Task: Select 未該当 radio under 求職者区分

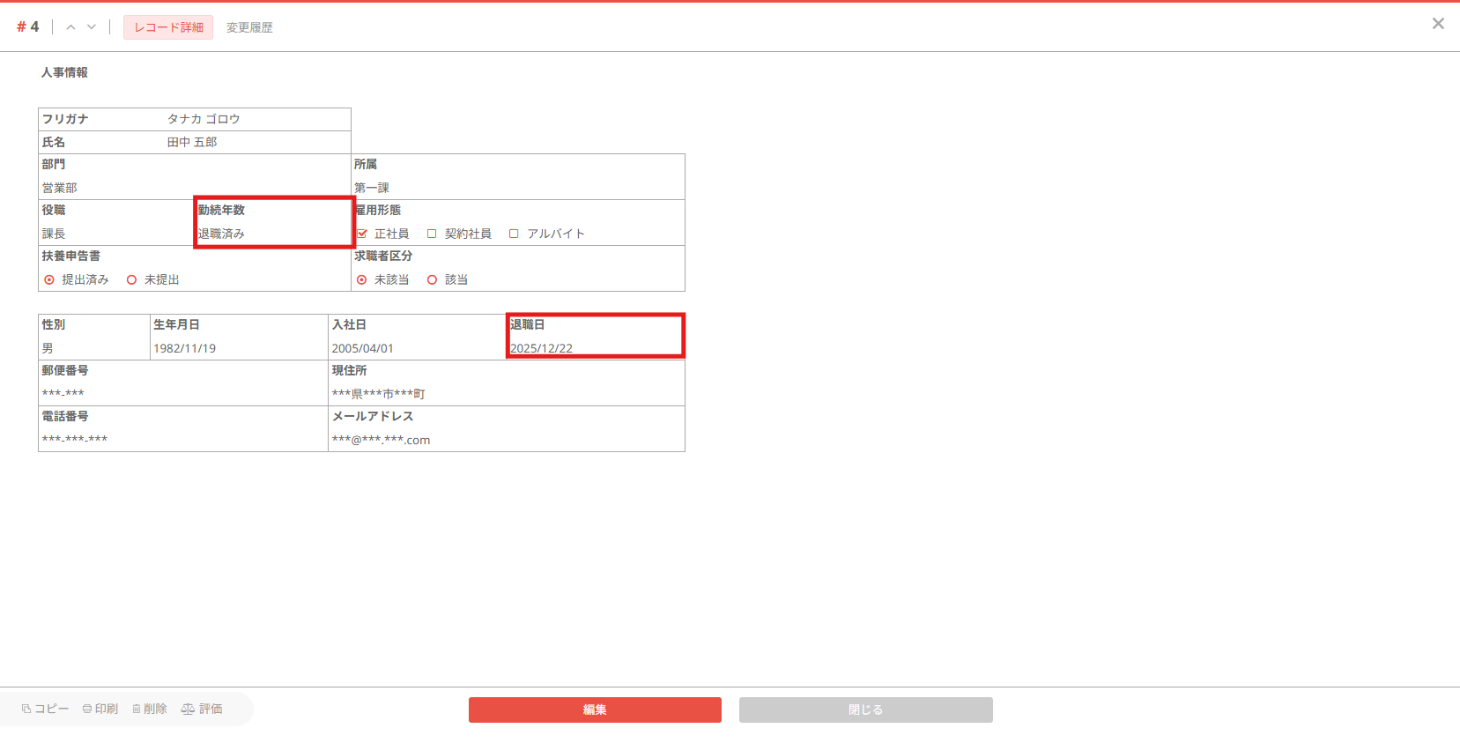Action: pyautogui.click(x=362, y=279)
